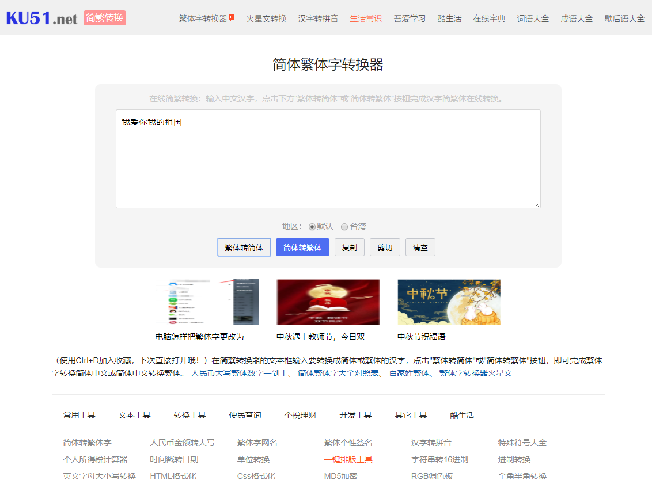The width and height of the screenshot is (652, 495).
Task: Click the 剪切 button
Action: [385, 247]
